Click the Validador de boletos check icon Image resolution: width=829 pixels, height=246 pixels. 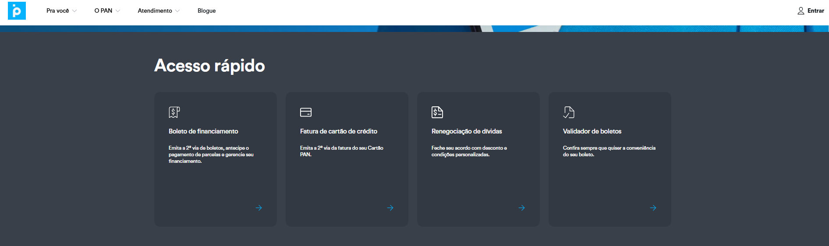pyautogui.click(x=568, y=112)
